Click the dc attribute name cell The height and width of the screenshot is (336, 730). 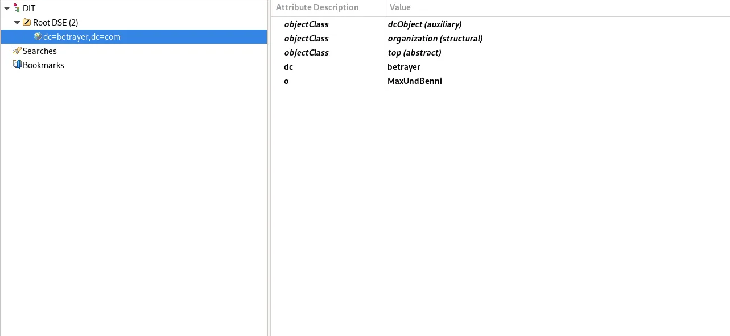[288, 67]
